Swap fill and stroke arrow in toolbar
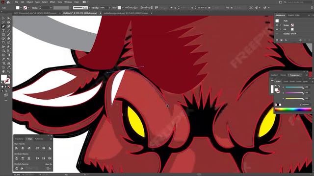This screenshot has width=314, height=176. pyautogui.click(x=9, y=76)
